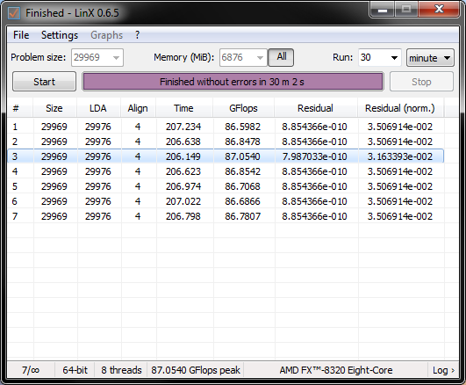This screenshot has width=466, height=385.
Task: Click the Time column header
Action: click(x=184, y=108)
